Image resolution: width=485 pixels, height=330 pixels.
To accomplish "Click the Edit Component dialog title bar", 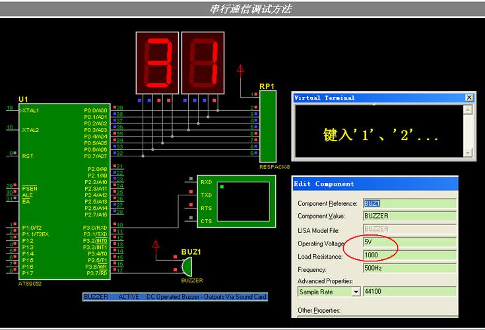I will click(375, 183).
